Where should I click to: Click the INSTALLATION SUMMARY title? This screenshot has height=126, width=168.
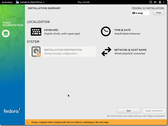click(44, 8)
